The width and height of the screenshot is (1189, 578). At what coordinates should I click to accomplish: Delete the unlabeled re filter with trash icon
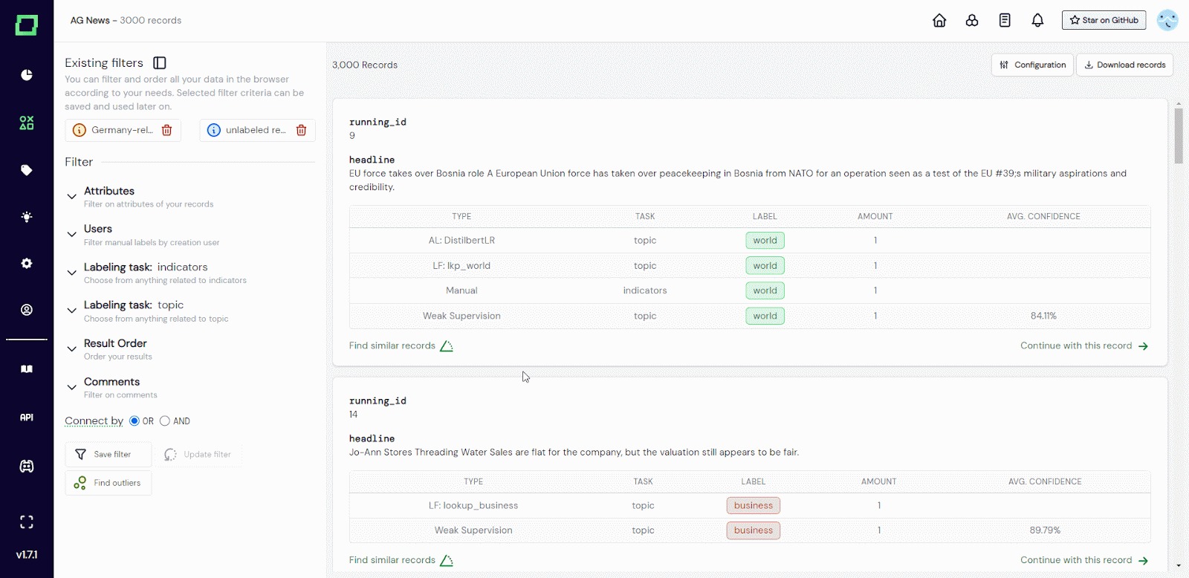pos(302,130)
